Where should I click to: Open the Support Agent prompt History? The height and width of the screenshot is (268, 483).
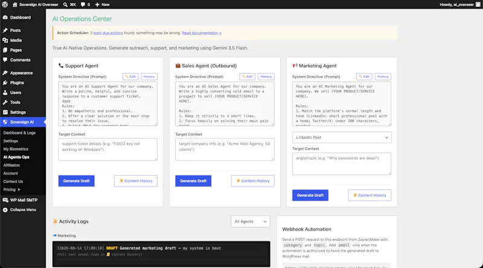point(149,77)
